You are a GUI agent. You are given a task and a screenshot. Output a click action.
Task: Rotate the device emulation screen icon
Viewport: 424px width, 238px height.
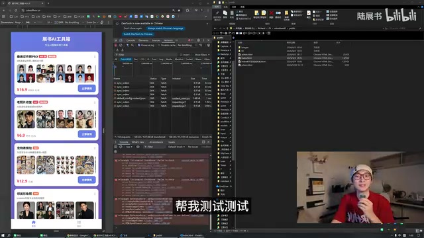click(101, 22)
